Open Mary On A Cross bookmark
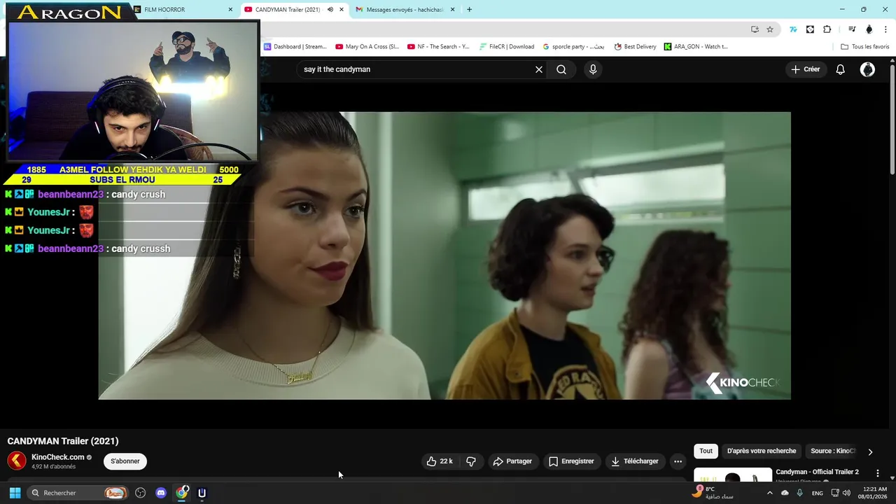The image size is (896, 504). (367, 47)
